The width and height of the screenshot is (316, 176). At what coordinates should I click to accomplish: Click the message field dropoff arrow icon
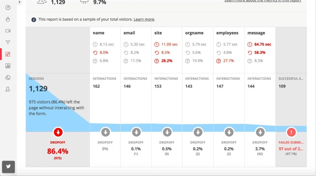(260, 132)
